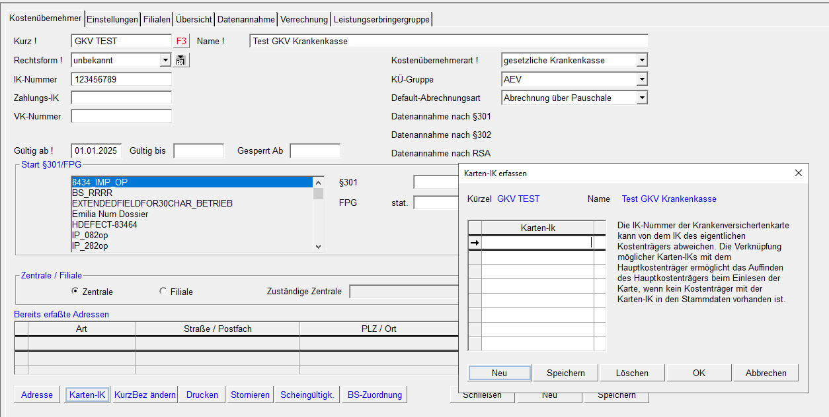The image size is (829, 417).
Task: Click the Name field with Test GKV Krankenkasse
Action: (x=449, y=41)
